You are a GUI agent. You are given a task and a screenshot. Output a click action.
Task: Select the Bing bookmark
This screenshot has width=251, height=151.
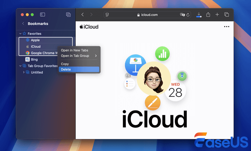[x=34, y=60]
